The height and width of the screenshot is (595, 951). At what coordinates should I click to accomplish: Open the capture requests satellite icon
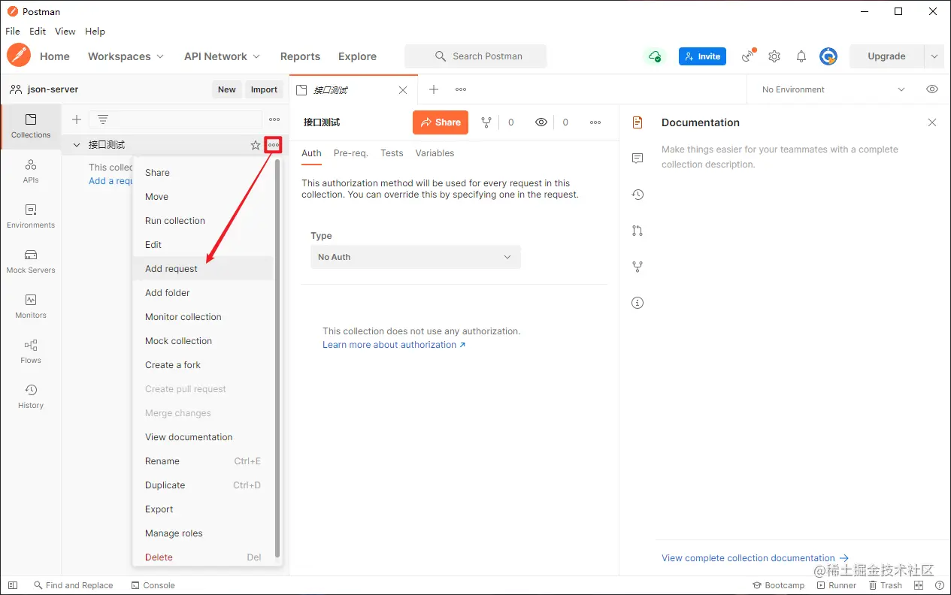748,56
